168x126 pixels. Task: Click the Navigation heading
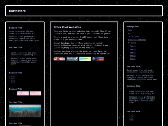(133, 26)
